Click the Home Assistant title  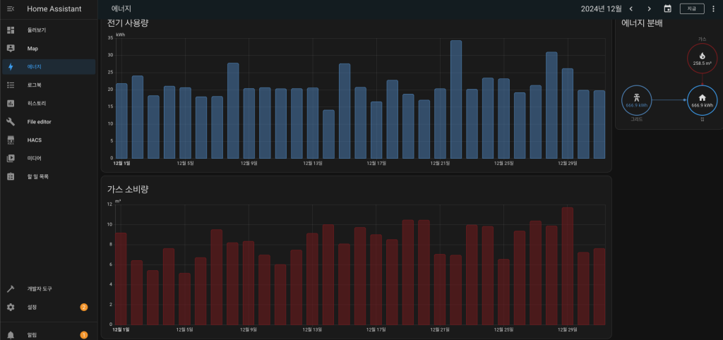tap(54, 8)
